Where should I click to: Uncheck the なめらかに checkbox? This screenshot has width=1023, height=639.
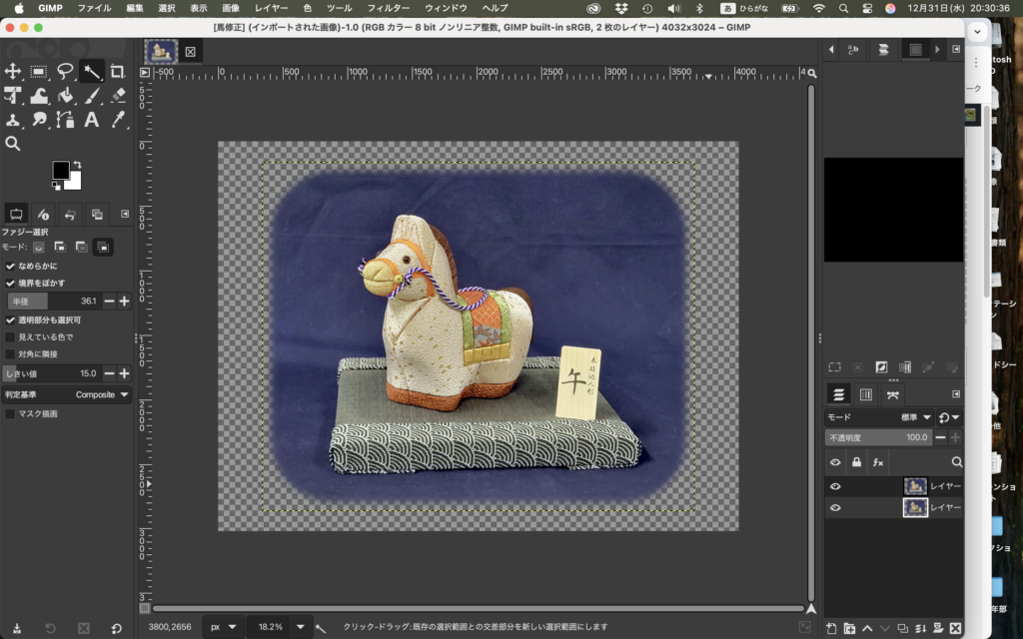click(10, 267)
